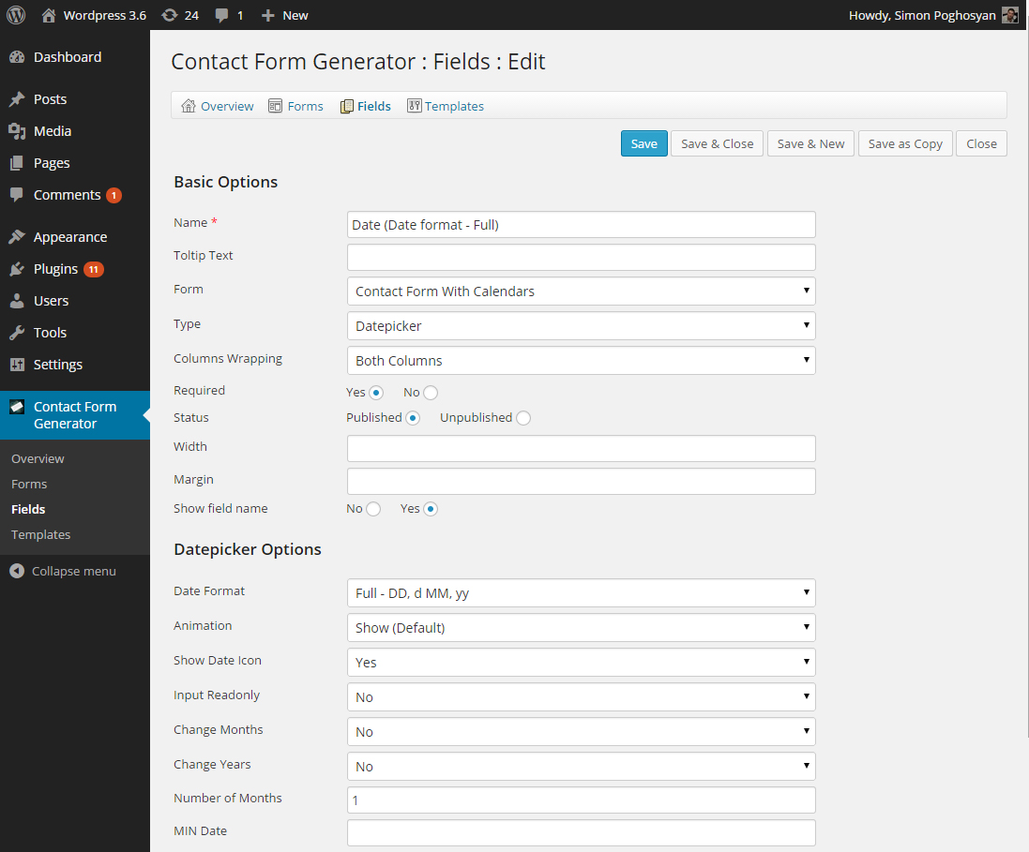Open the site home icon in admin bar
1029x852 pixels.
pyautogui.click(x=49, y=15)
